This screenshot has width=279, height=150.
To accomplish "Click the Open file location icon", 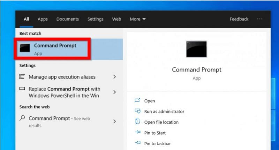I will coord(137,122).
